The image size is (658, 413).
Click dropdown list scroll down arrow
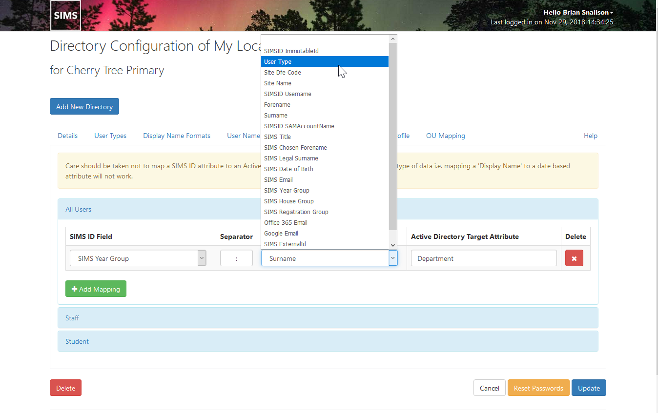[392, 245]
